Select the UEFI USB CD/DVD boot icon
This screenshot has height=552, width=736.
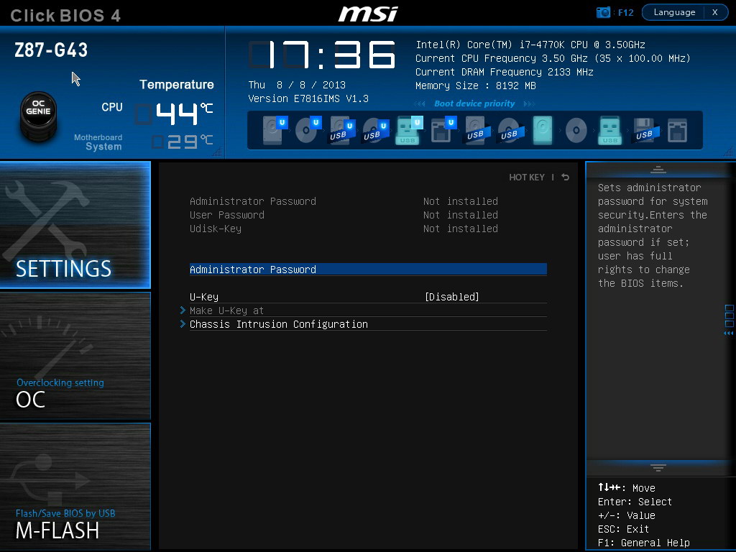click(375, 130)
